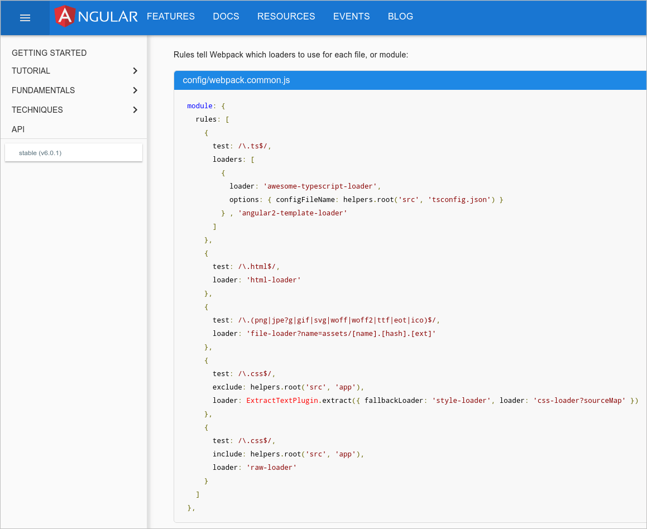This screenshot has width=647, height=529.
Task: Open the API sidebar link
Action: 18,129
